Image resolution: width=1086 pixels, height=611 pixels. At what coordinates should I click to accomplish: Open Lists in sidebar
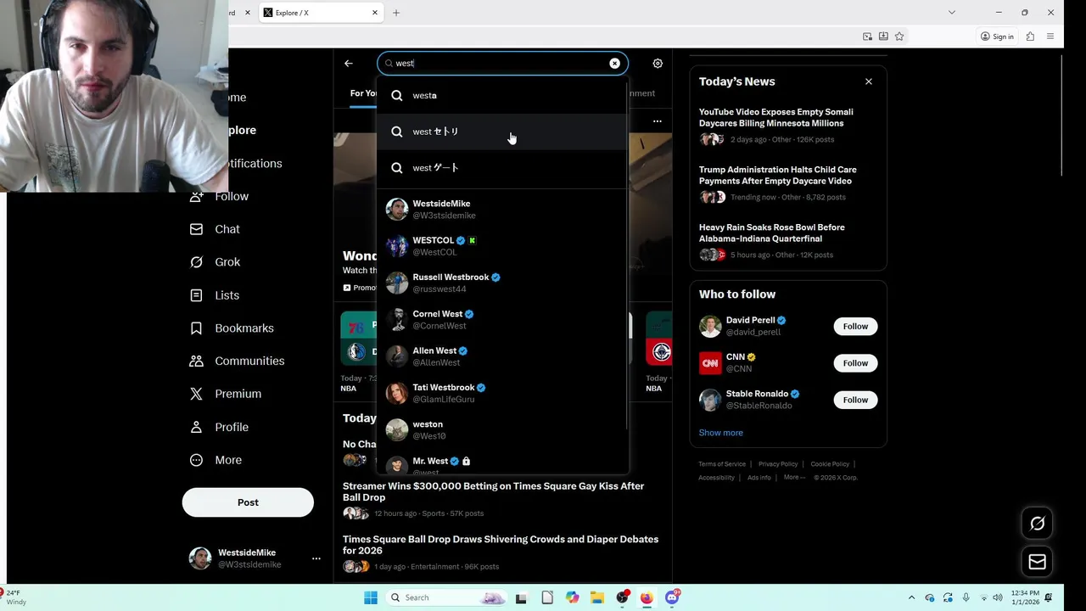tap(215, 295)
